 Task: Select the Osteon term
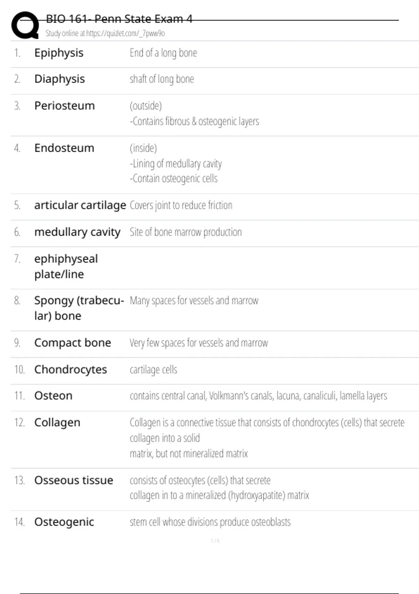tap(53, 396)
